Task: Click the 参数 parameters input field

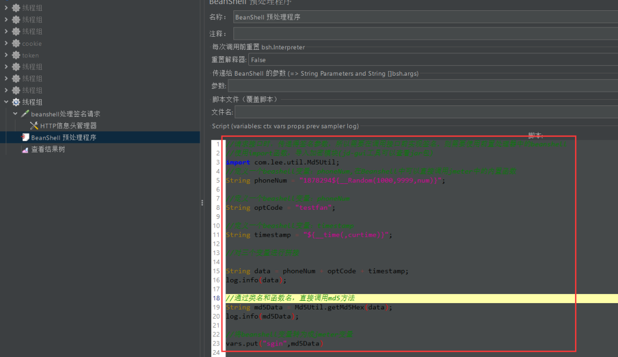Action: (422, 85)
